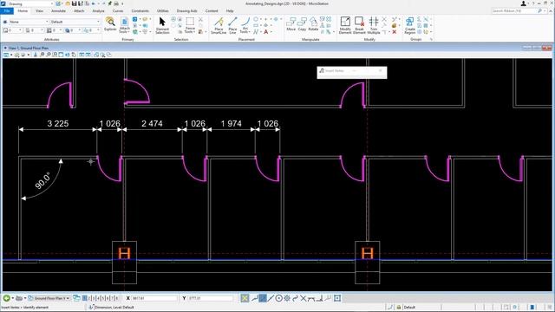Click the Save icon in quick access toolbar
Viewport: 555px width, 312px height.
click(75, 3)
